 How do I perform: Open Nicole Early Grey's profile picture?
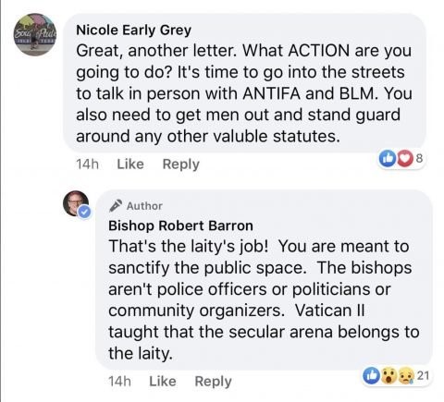pos(35,34)
